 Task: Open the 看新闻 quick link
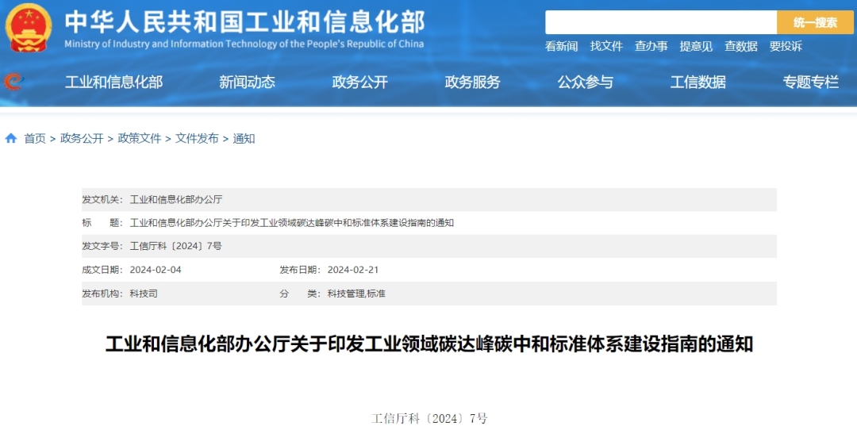[x=561, y=46]
